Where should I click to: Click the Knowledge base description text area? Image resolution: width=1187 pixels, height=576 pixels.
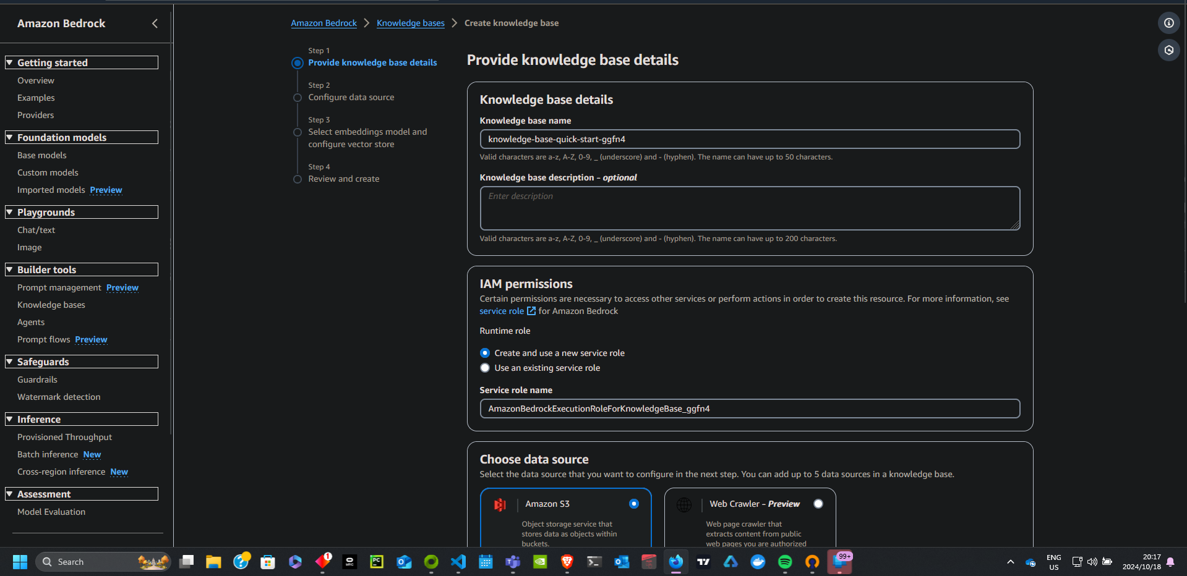pyautogui.click(x=750, y=208)
